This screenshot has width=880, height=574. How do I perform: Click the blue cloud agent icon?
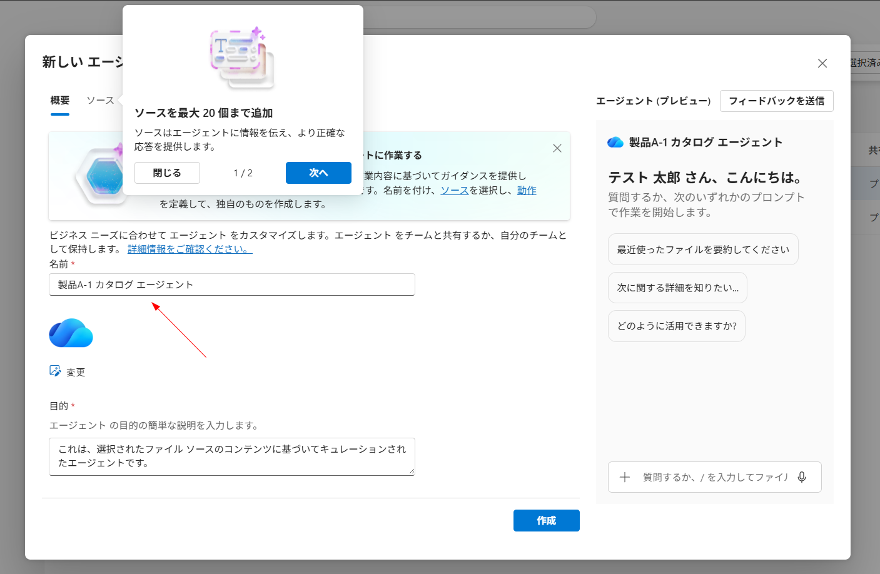point(71,333)
